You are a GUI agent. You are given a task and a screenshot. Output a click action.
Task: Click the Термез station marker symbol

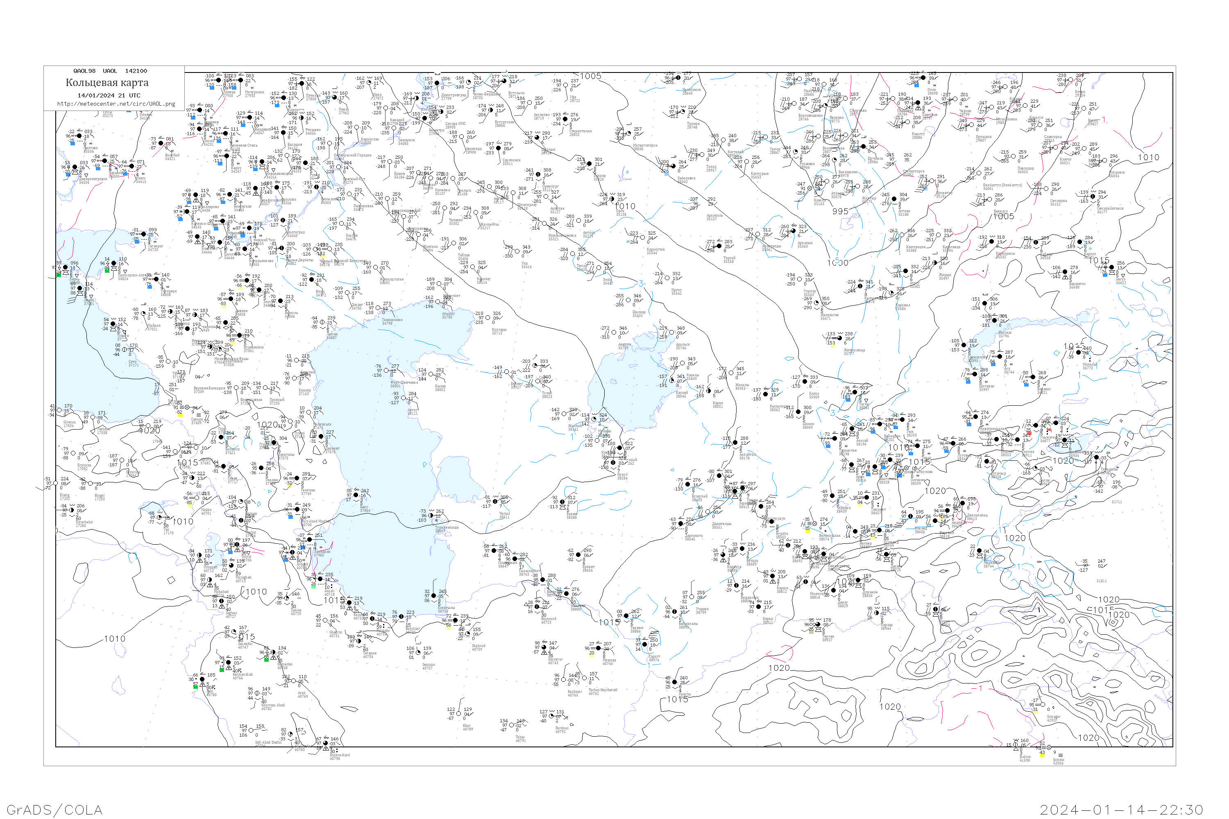[x=819, y=625]
